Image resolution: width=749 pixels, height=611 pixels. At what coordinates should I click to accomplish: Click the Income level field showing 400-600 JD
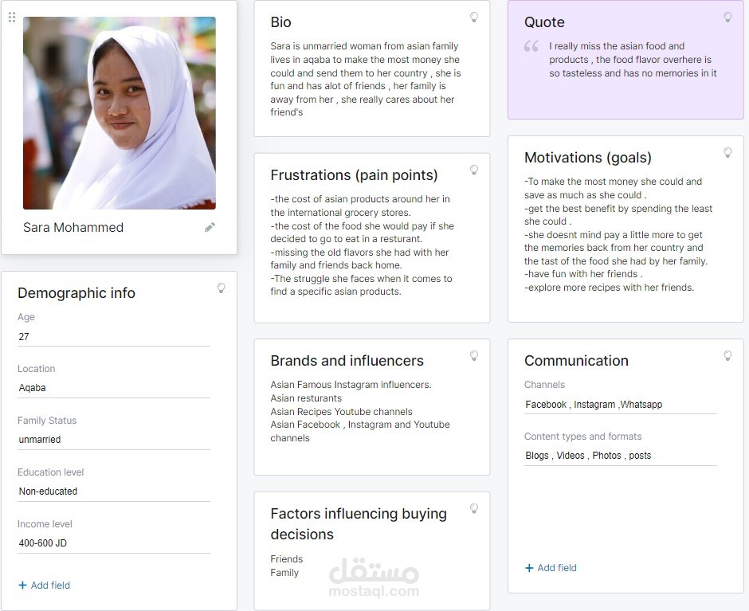click(x=113, y=542)
